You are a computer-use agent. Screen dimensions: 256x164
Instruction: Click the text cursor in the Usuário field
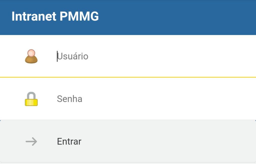pos(57,56)
